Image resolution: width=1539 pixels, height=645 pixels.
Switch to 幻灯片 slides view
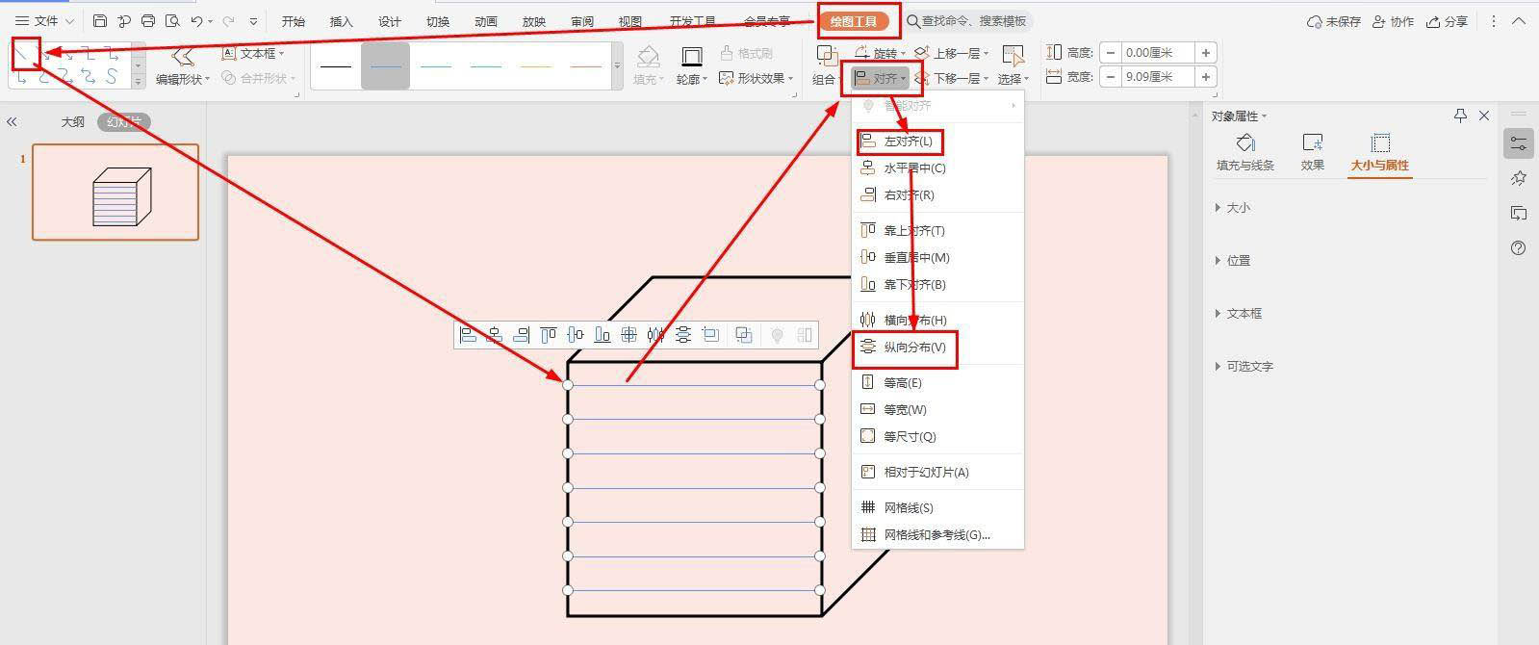(124, 122)
